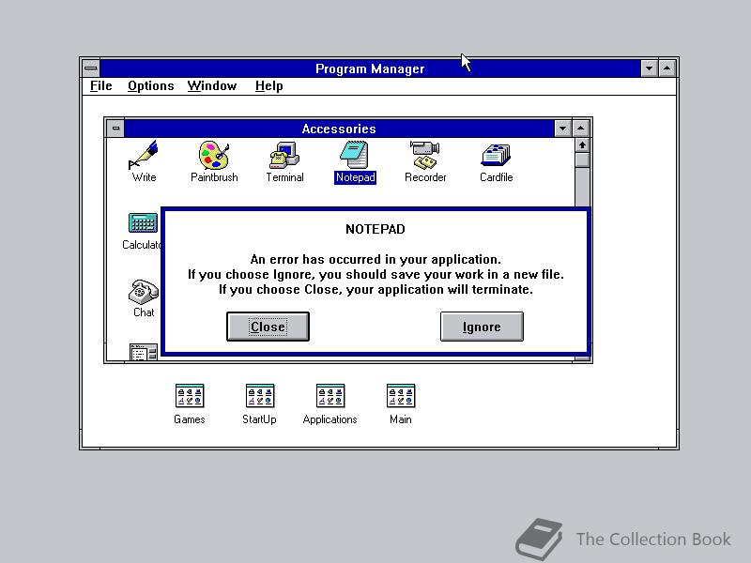Click the Accessories scrollbar up arrow
This screenshot has width=751, height=563.
[x=582, y=145]
